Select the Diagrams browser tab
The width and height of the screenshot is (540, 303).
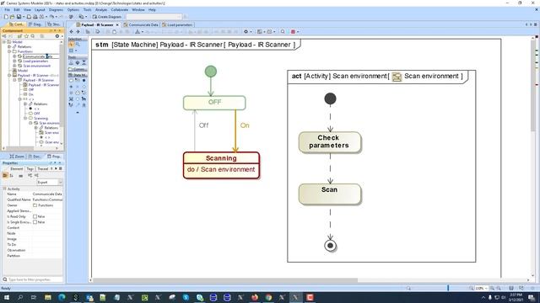[x=35, y=24]
